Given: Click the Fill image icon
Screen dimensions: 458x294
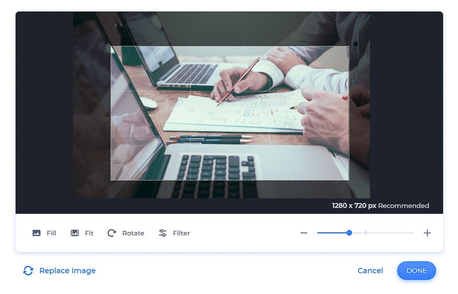Looking at the screenshot, I should (x=37, y=233).
